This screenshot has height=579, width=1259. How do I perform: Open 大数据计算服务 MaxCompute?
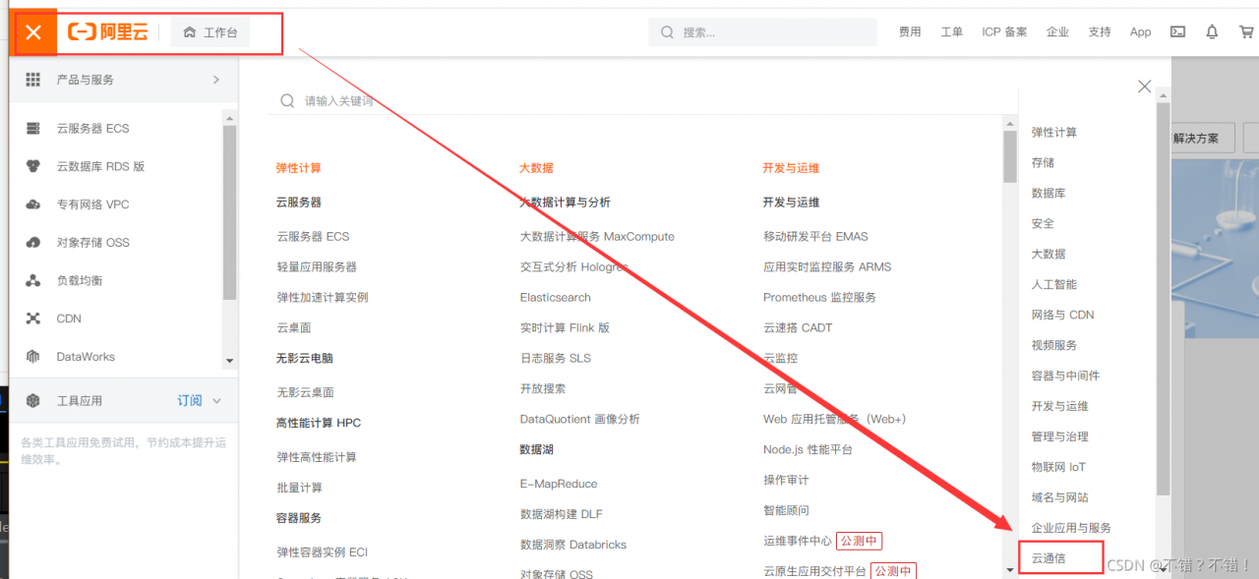[597, 236]
